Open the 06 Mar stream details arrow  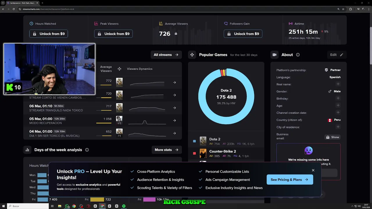pyautogui.click(x=174, y=108)
